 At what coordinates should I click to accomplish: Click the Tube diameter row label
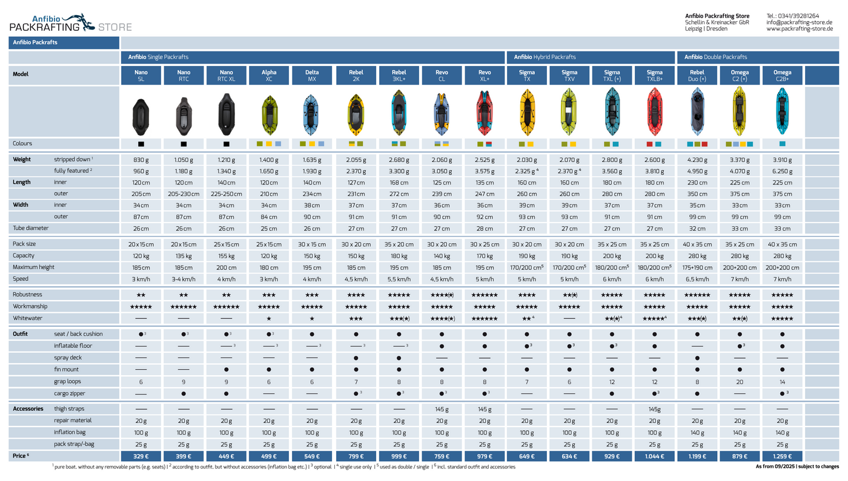click(30, 228)
